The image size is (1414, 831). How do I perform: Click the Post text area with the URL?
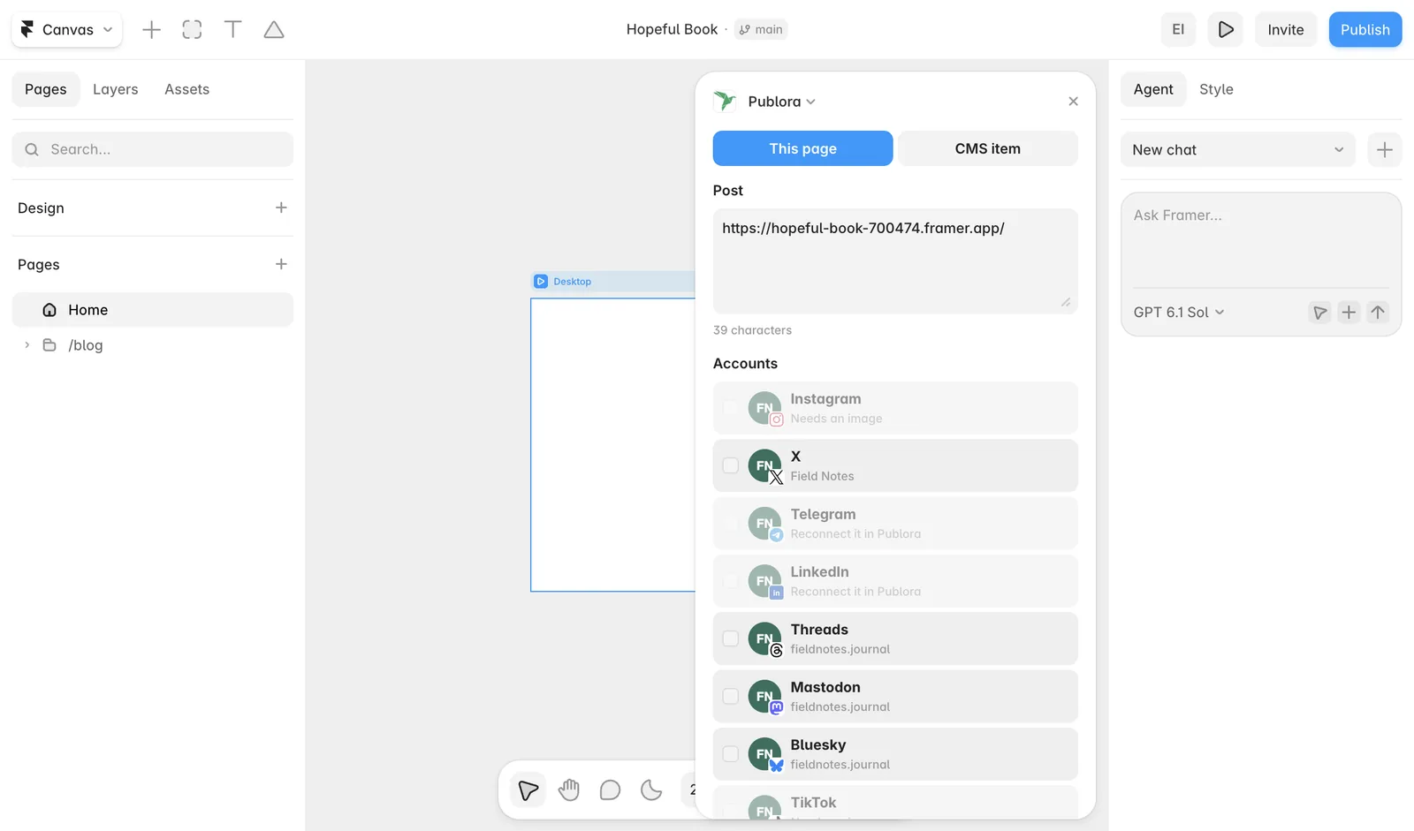pos(895,261)
